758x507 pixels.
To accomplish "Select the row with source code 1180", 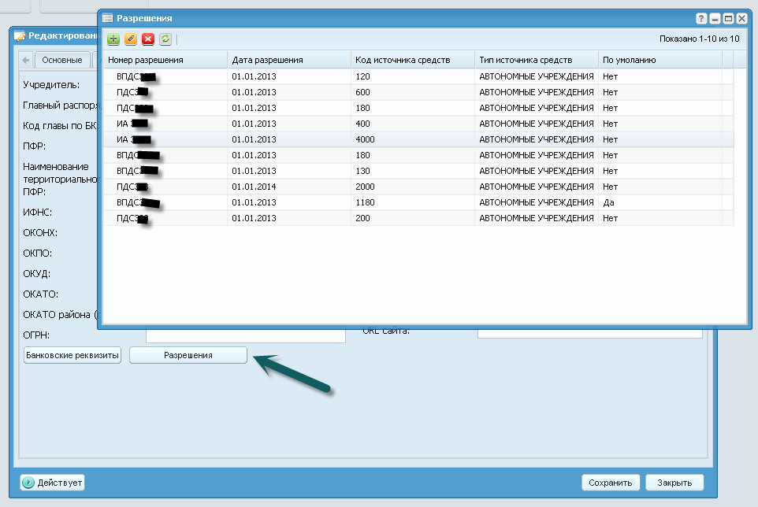I will click(418, 202).
